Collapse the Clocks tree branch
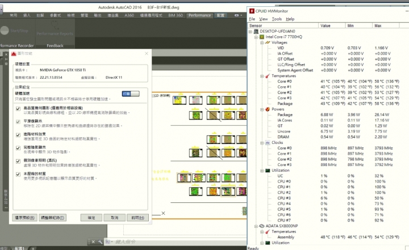This screenshot has height=250, width=409. 262,143
